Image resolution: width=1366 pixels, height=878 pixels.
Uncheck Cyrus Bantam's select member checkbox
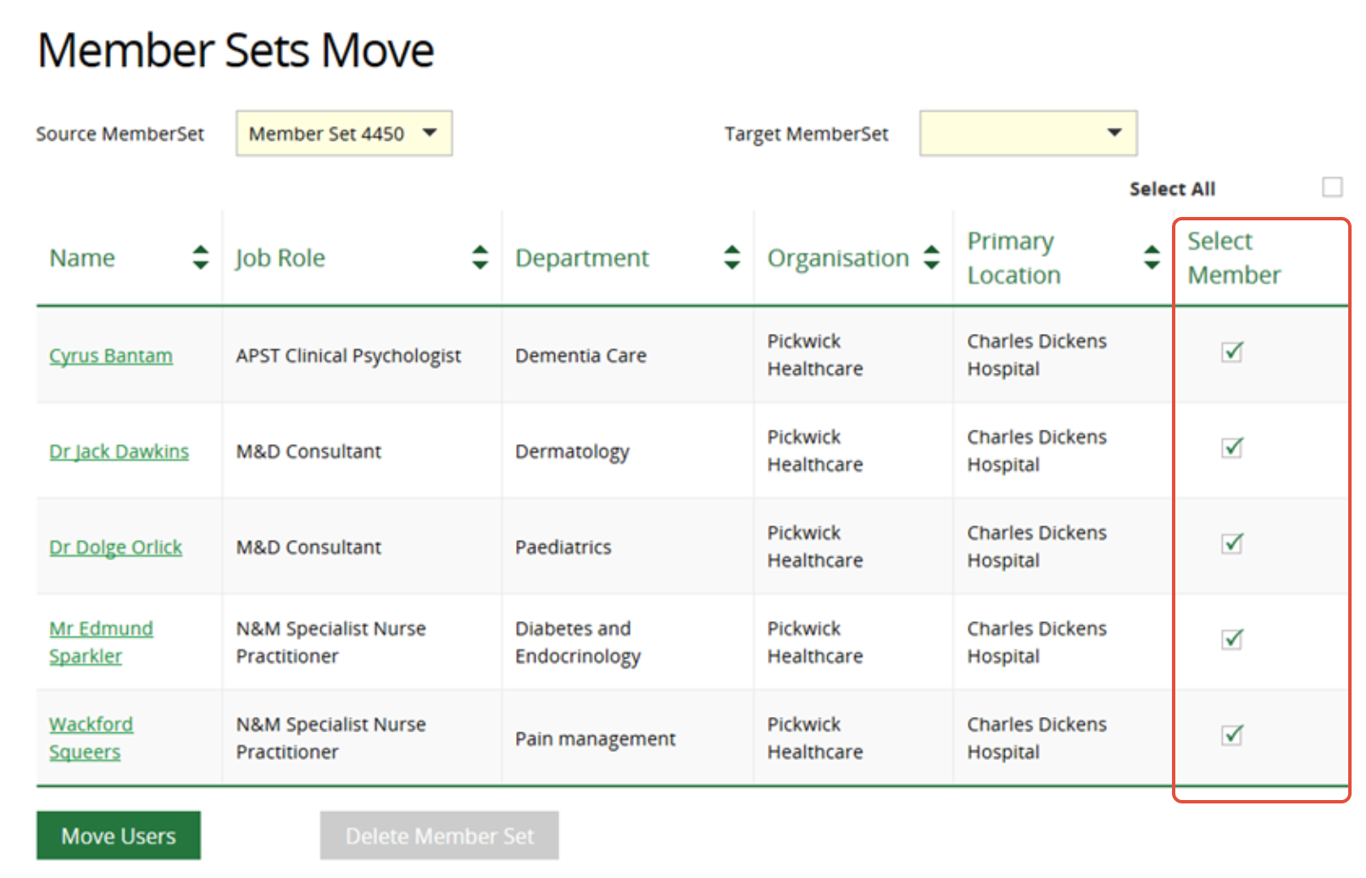1231,352
